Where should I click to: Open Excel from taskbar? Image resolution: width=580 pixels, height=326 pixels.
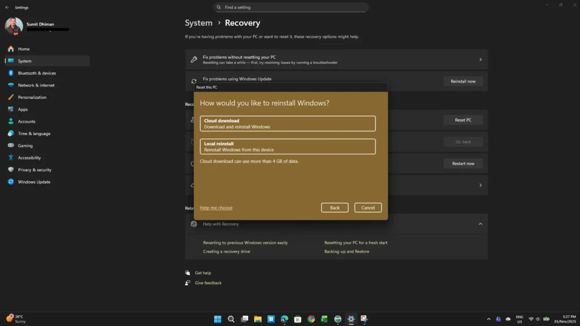(x=325, y=319)
